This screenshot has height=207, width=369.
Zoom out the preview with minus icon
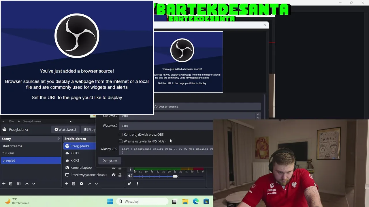3,121
